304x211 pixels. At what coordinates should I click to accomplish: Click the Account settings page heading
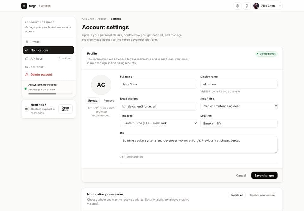pos(105,27)
